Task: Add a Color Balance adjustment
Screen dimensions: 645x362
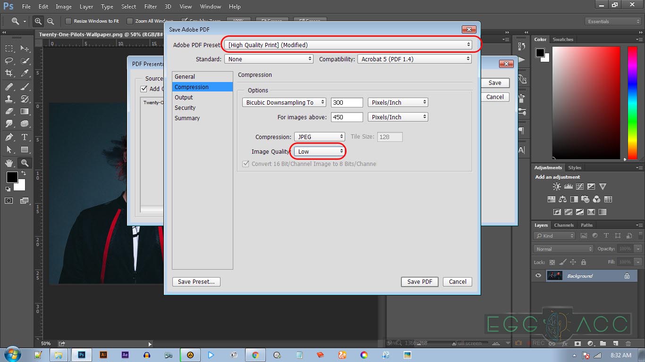Action: coord(562,199)
